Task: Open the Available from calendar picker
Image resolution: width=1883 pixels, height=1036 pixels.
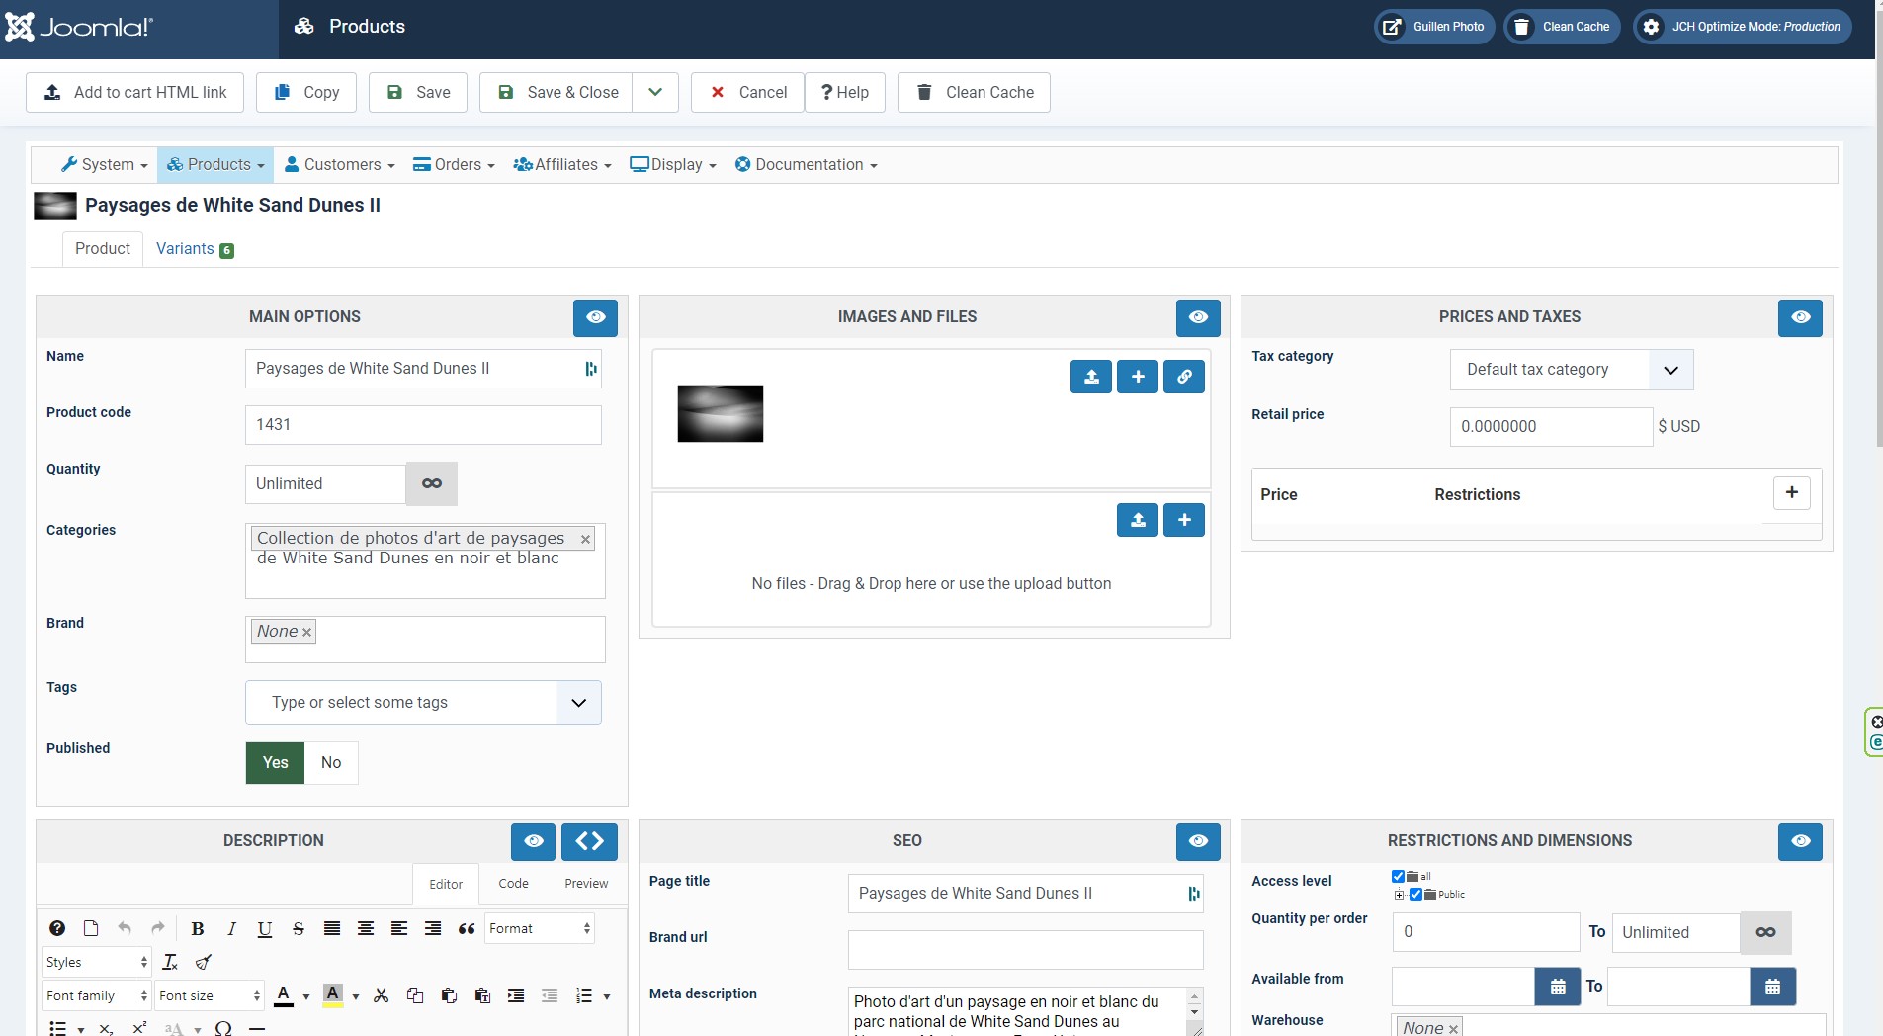Action: (1558, 987)
